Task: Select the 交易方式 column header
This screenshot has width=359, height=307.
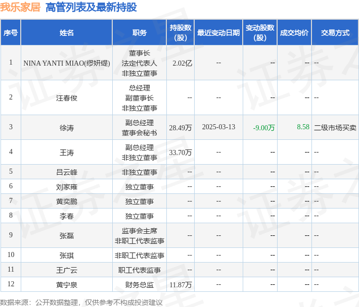Action: (x=335, y=33)
